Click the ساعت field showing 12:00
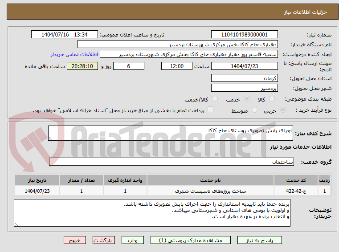The width and height of the screenshot is (339, 252). tap(177, 66)
